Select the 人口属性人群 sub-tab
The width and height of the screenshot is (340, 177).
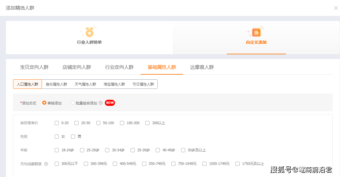[x=27, y=84]
